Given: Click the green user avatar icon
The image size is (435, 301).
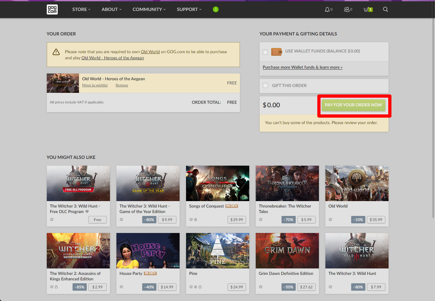Looking at the screenshot, I should tap(216, 9).
